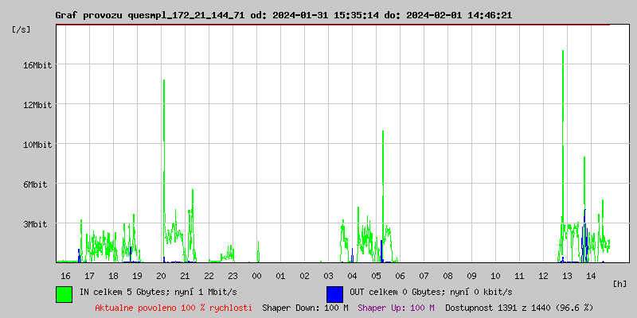Click the 12Mbit y-axis label

(37, 105)
